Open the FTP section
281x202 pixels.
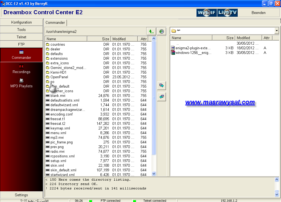[x=21, y=44]
